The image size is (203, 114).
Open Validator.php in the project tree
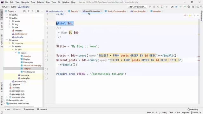tap(29, 72)
